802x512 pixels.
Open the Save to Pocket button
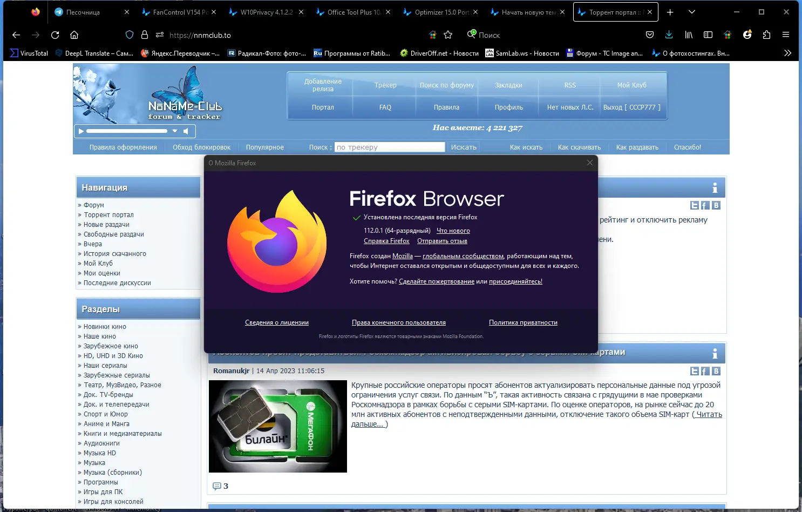click(x=650, y=35)
